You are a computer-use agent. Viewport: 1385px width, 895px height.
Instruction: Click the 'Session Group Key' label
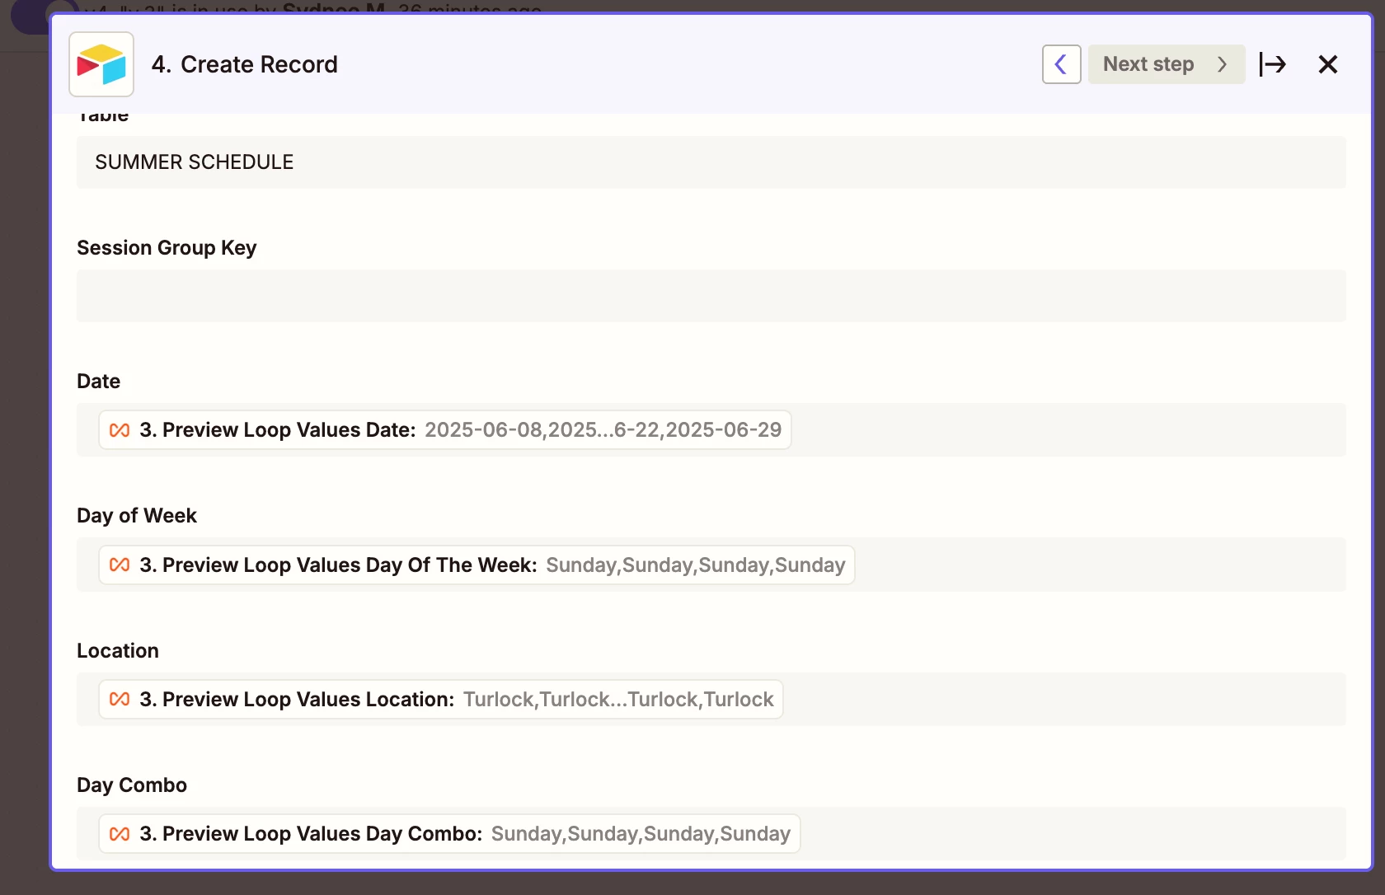[167, 248]
